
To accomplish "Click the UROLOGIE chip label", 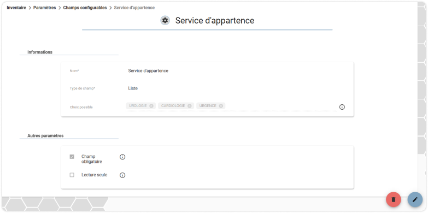I will pos(138,106).
